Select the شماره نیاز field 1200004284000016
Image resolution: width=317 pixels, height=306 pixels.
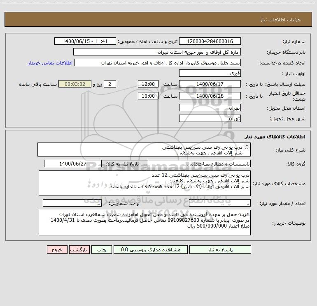(x=210, y=41)
